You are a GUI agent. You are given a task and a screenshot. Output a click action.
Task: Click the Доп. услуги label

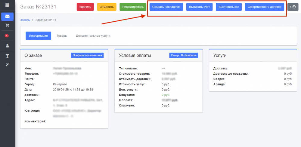pyautogui.click(x=128, y=90)
